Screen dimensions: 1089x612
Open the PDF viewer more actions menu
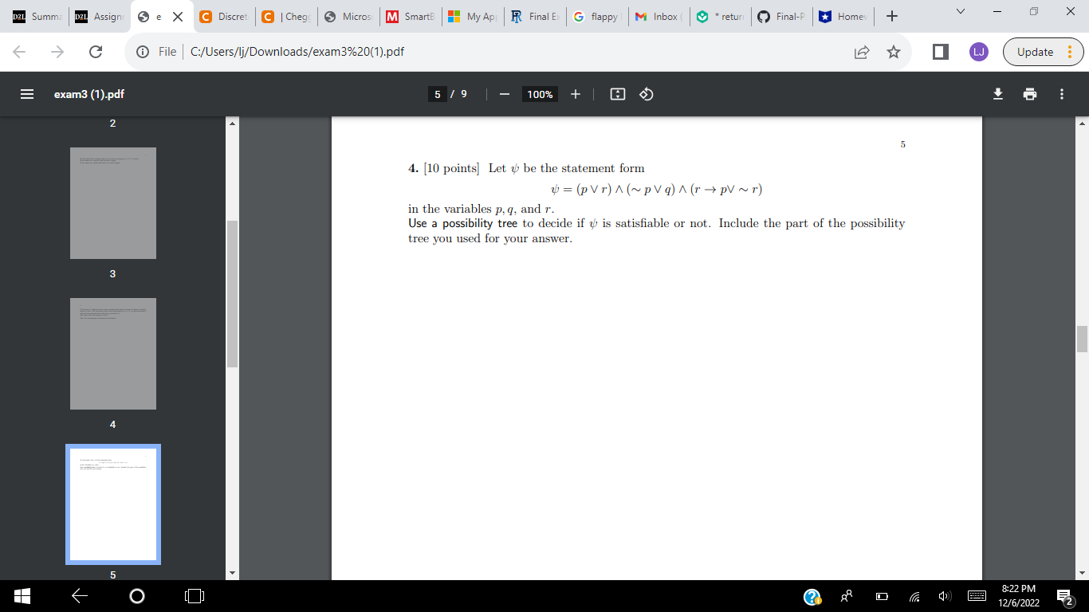1062,94
